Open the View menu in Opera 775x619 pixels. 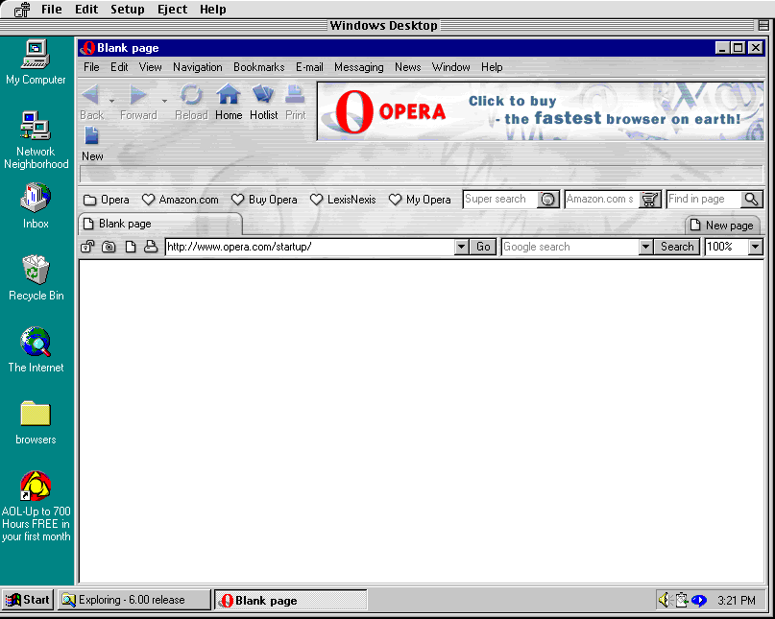point(150,67)
